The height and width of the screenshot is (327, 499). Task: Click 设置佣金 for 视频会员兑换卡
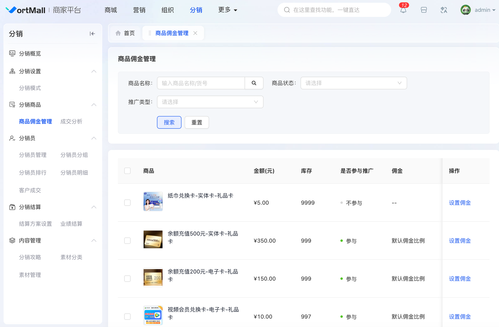coord(460,317)
